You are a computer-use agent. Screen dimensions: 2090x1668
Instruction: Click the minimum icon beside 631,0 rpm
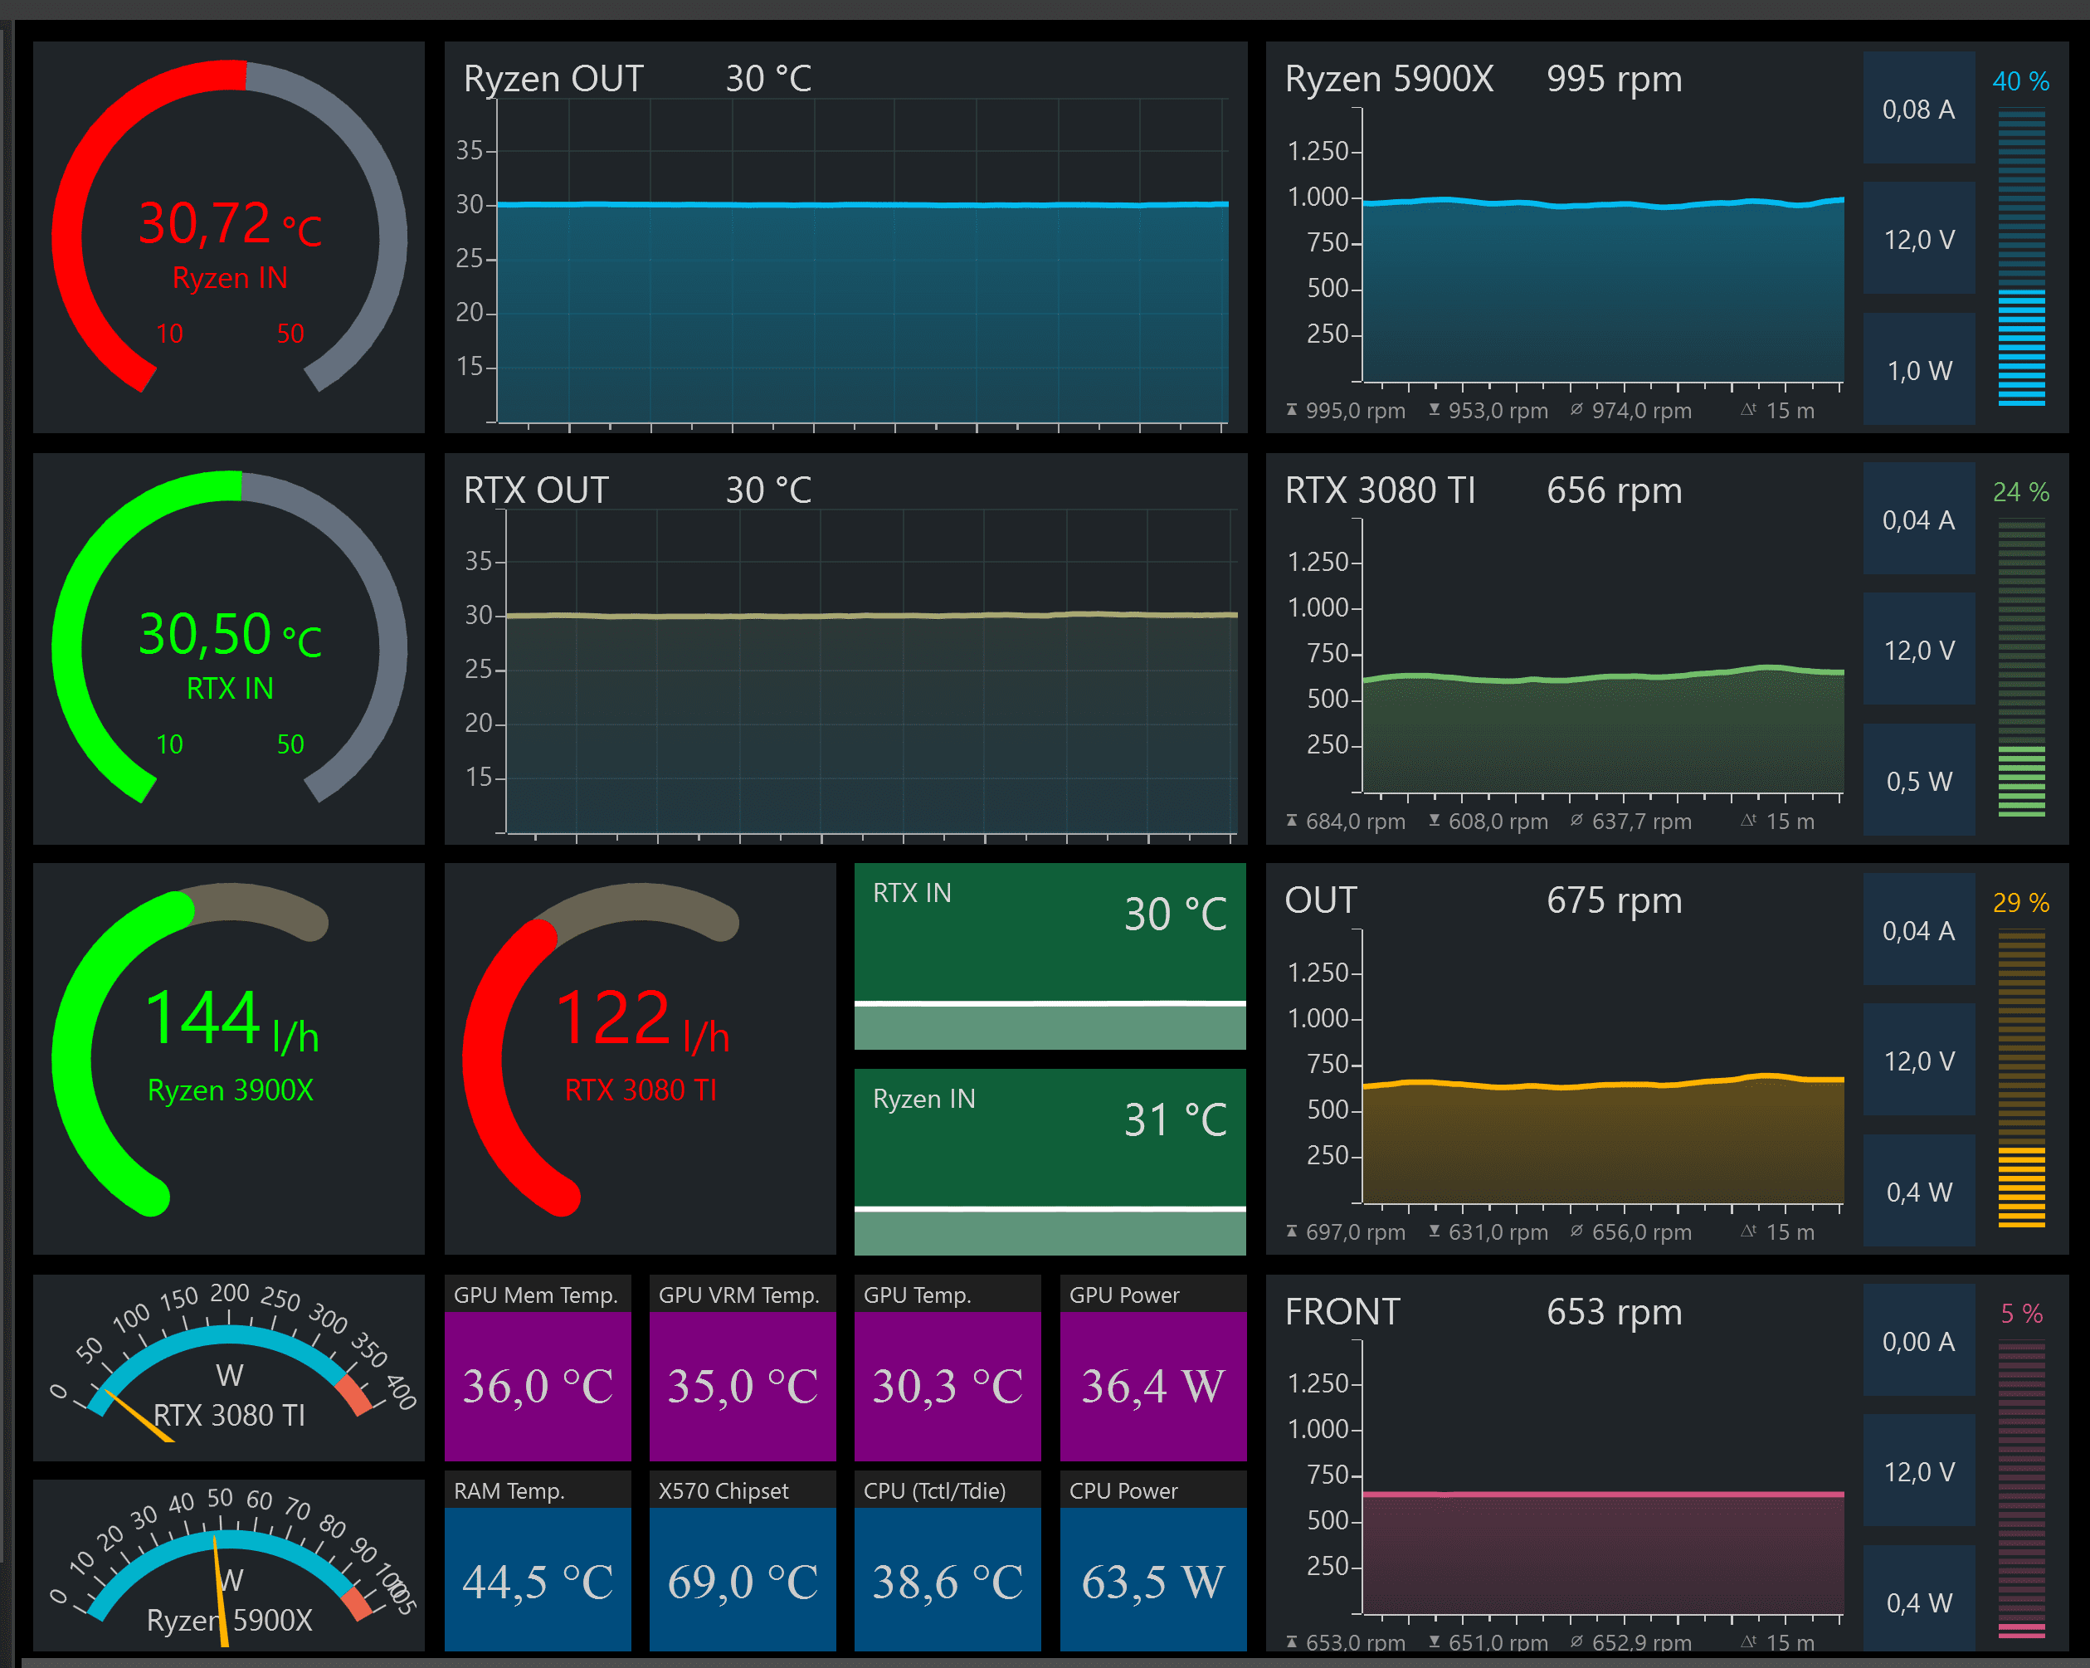[x=1434, y=1231]
